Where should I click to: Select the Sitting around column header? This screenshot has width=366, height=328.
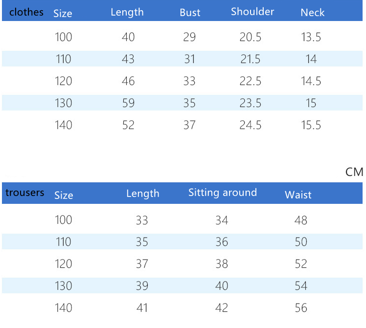pos(223,193)
